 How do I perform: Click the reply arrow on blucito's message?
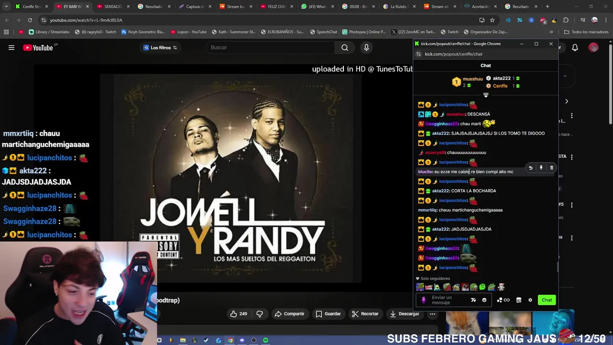coord(531,168)
